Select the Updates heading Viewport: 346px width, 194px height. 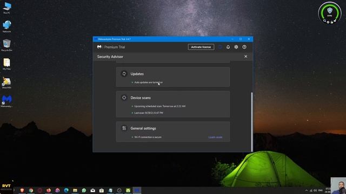pyautogui.click(x=137, y=74)
